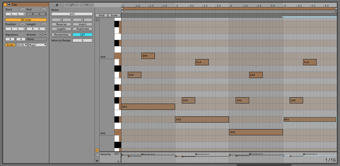Image resolution: width=340 pixels, height=166 pixels.
Task: Select the A#3 note starting at bar 2
Action: tap(202, 119)
